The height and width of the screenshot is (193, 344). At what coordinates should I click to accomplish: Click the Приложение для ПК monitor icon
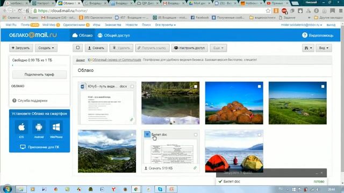click(23, 147)
